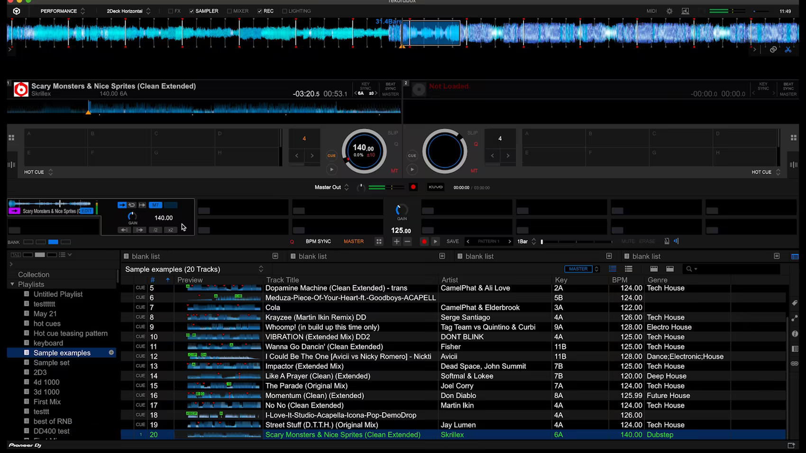Click deck 2 CUE button

click(412, 155)
